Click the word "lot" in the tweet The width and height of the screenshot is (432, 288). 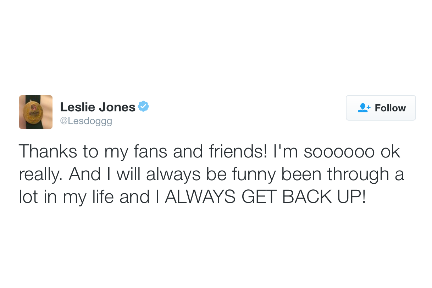click(x=28, y=197)
